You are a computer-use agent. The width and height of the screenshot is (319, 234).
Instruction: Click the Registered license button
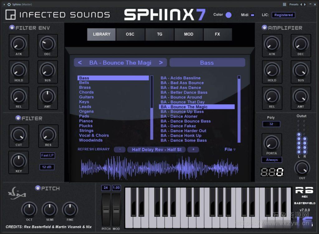(283, 15)
